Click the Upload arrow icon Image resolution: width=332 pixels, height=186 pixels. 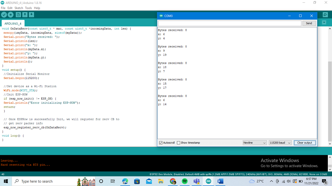click(11, 15)
